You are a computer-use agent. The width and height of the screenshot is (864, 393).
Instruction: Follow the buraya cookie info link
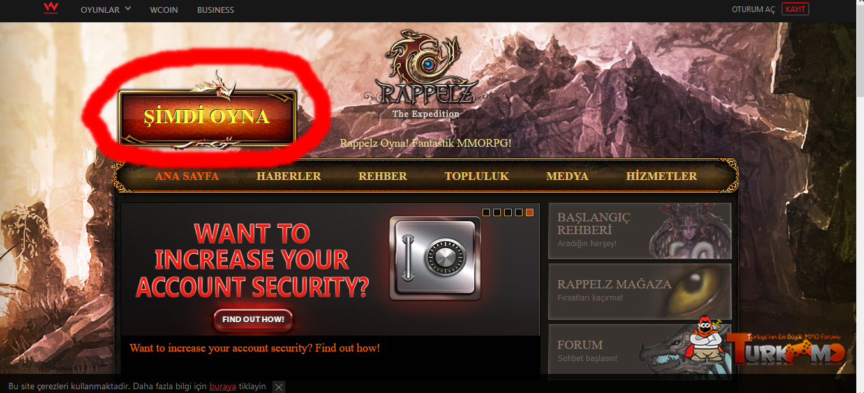[223, 386]
